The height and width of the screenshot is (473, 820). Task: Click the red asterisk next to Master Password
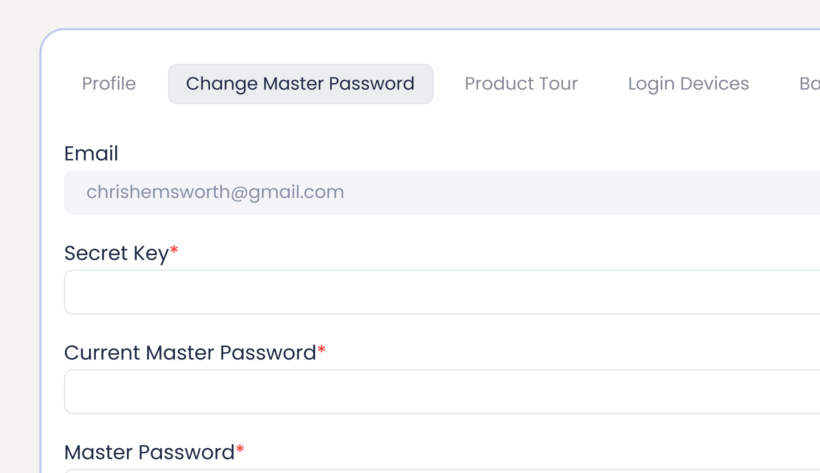coord(240,449)
